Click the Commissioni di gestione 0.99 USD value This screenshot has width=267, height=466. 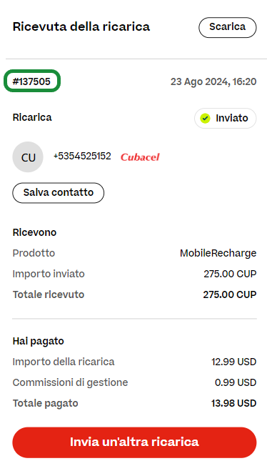click(x=235, y=382)
